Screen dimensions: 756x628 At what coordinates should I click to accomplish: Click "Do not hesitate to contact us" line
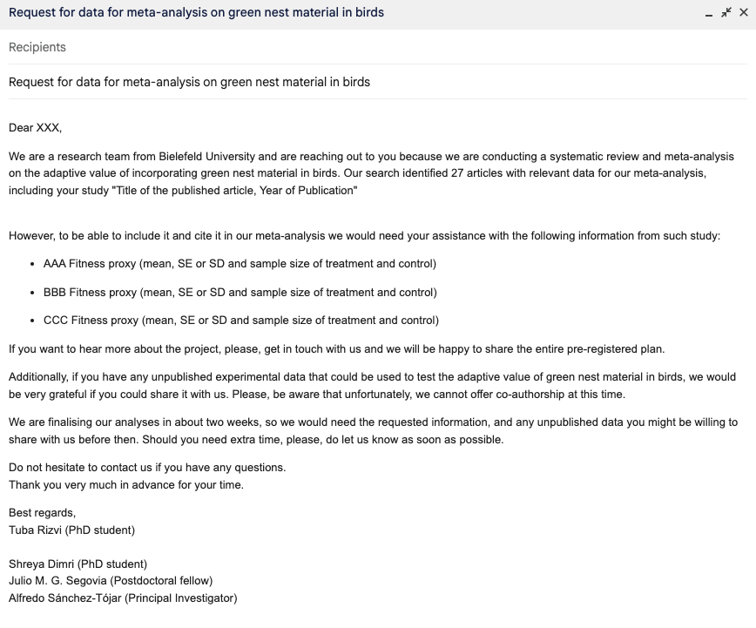coord(147,467)
